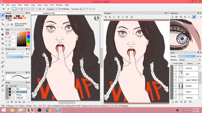Viewport: 202px width, 113px height.
Task: Select the Eraser tool
Action: [x=3, y=19]
